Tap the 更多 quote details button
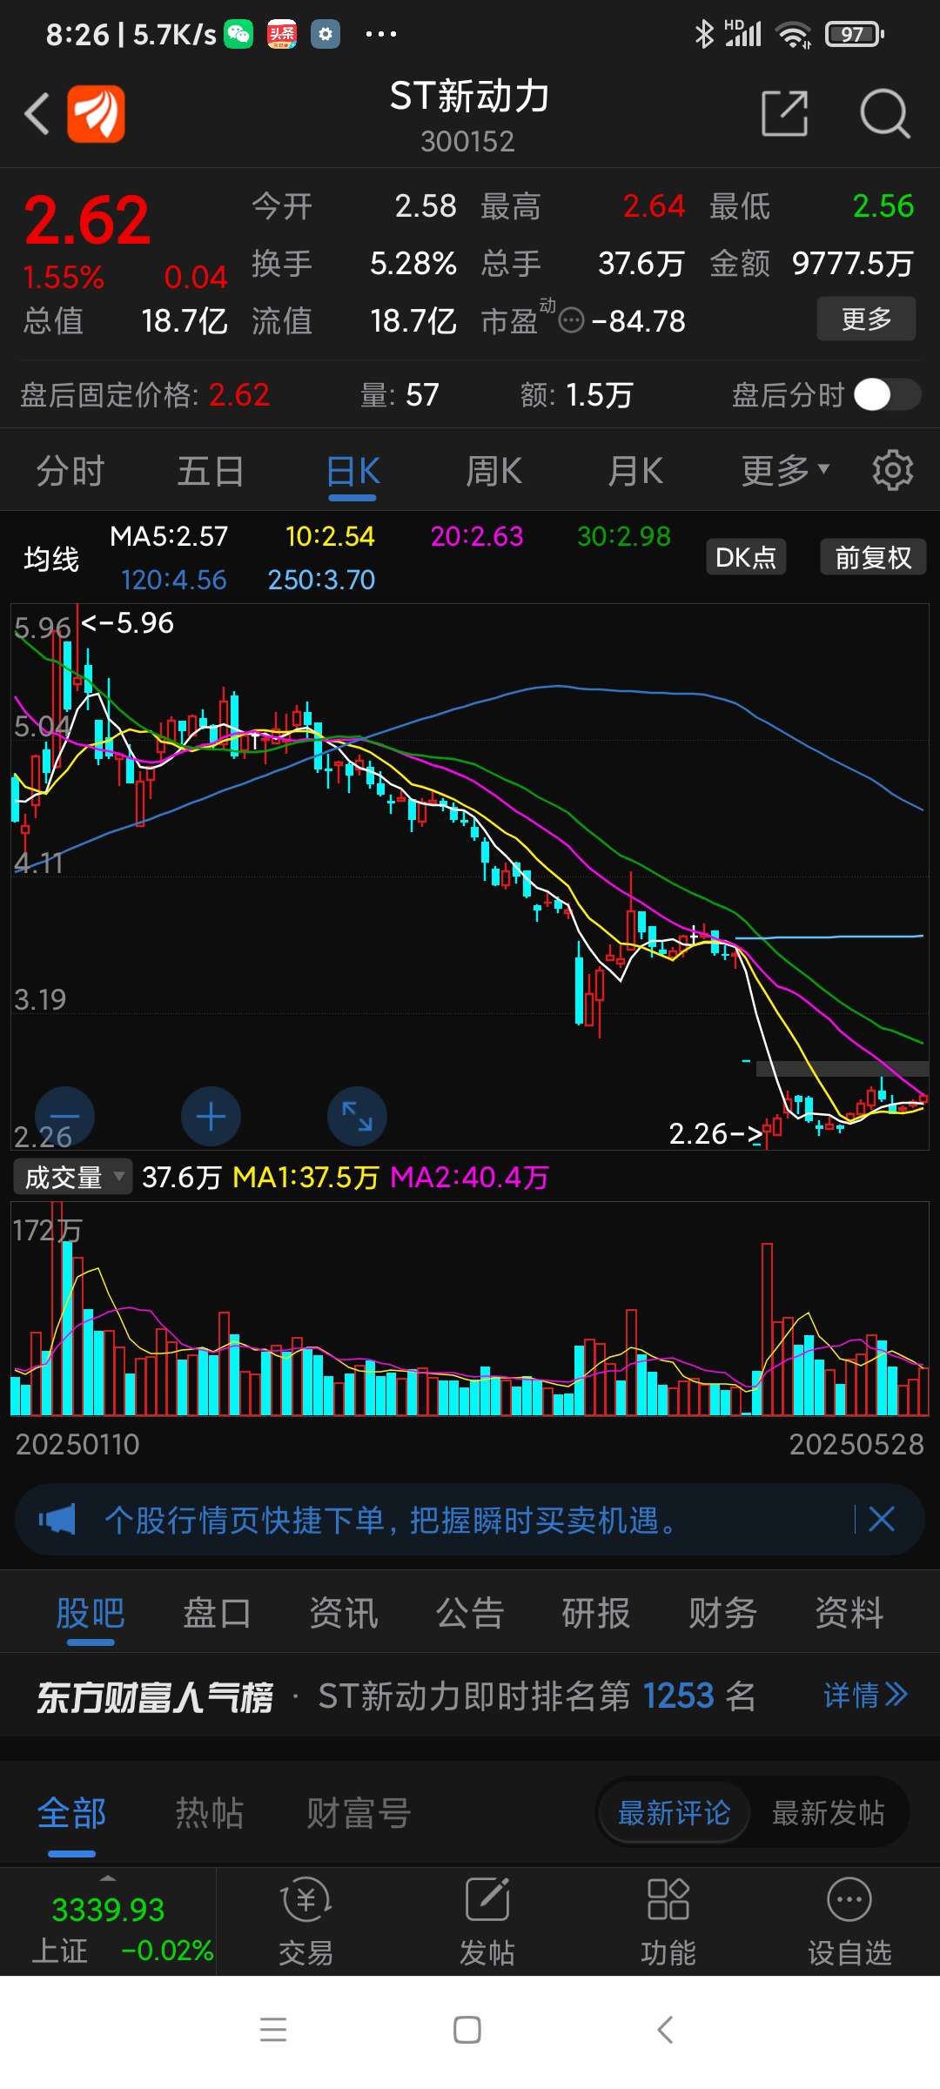 coord(866,319)
